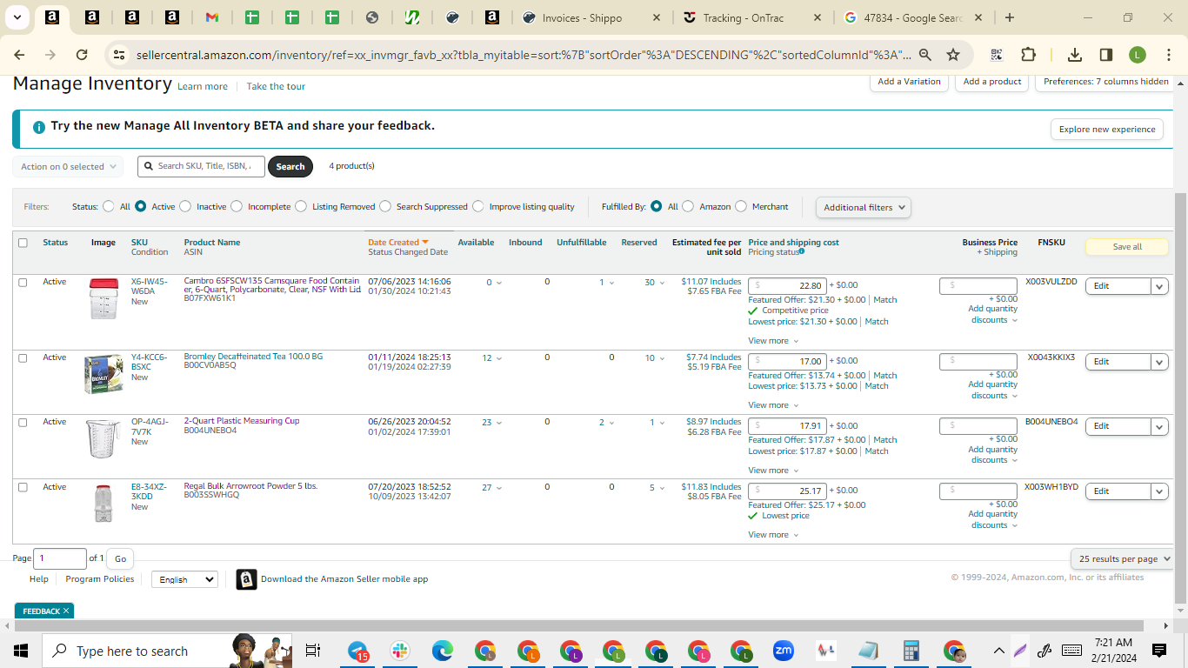This screenshot has width=1188, height=668.
Task: Select the Search Suppressed filter
Action: click(x=385, y=207)
